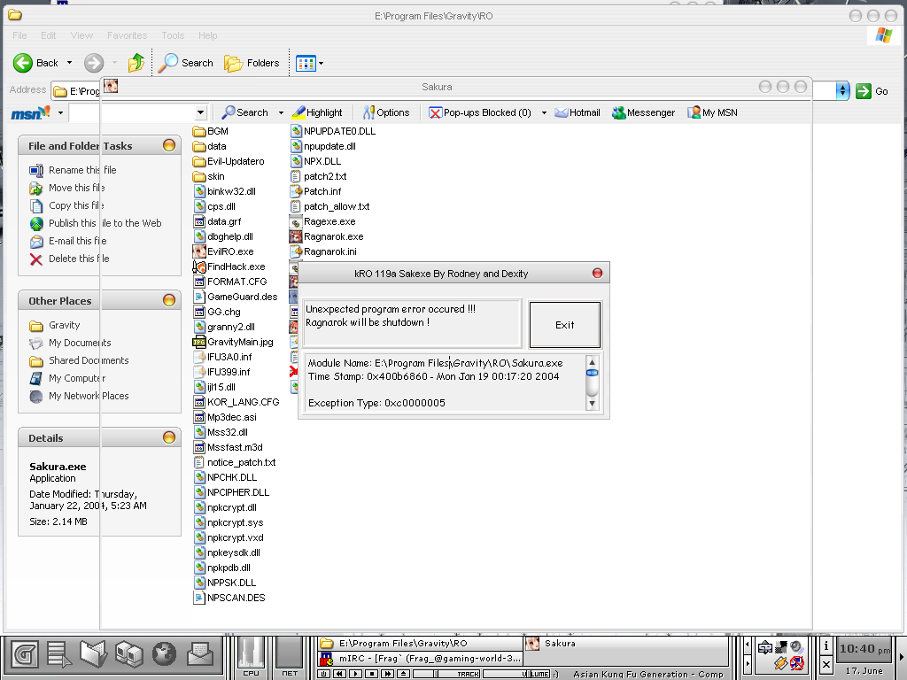The height and width of the screenshot is (680, 907).
Task: Open the Tools menu
Action: (x=173, y=35)
